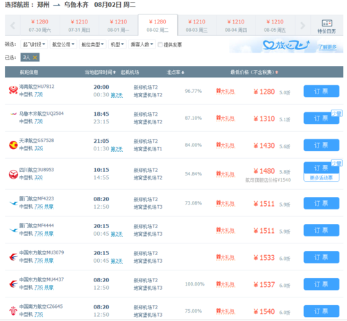The height and width of the screenshot is (321, 347).
Task: Select the 07-31 周日 date tab
Action: (x=79, y=26)
